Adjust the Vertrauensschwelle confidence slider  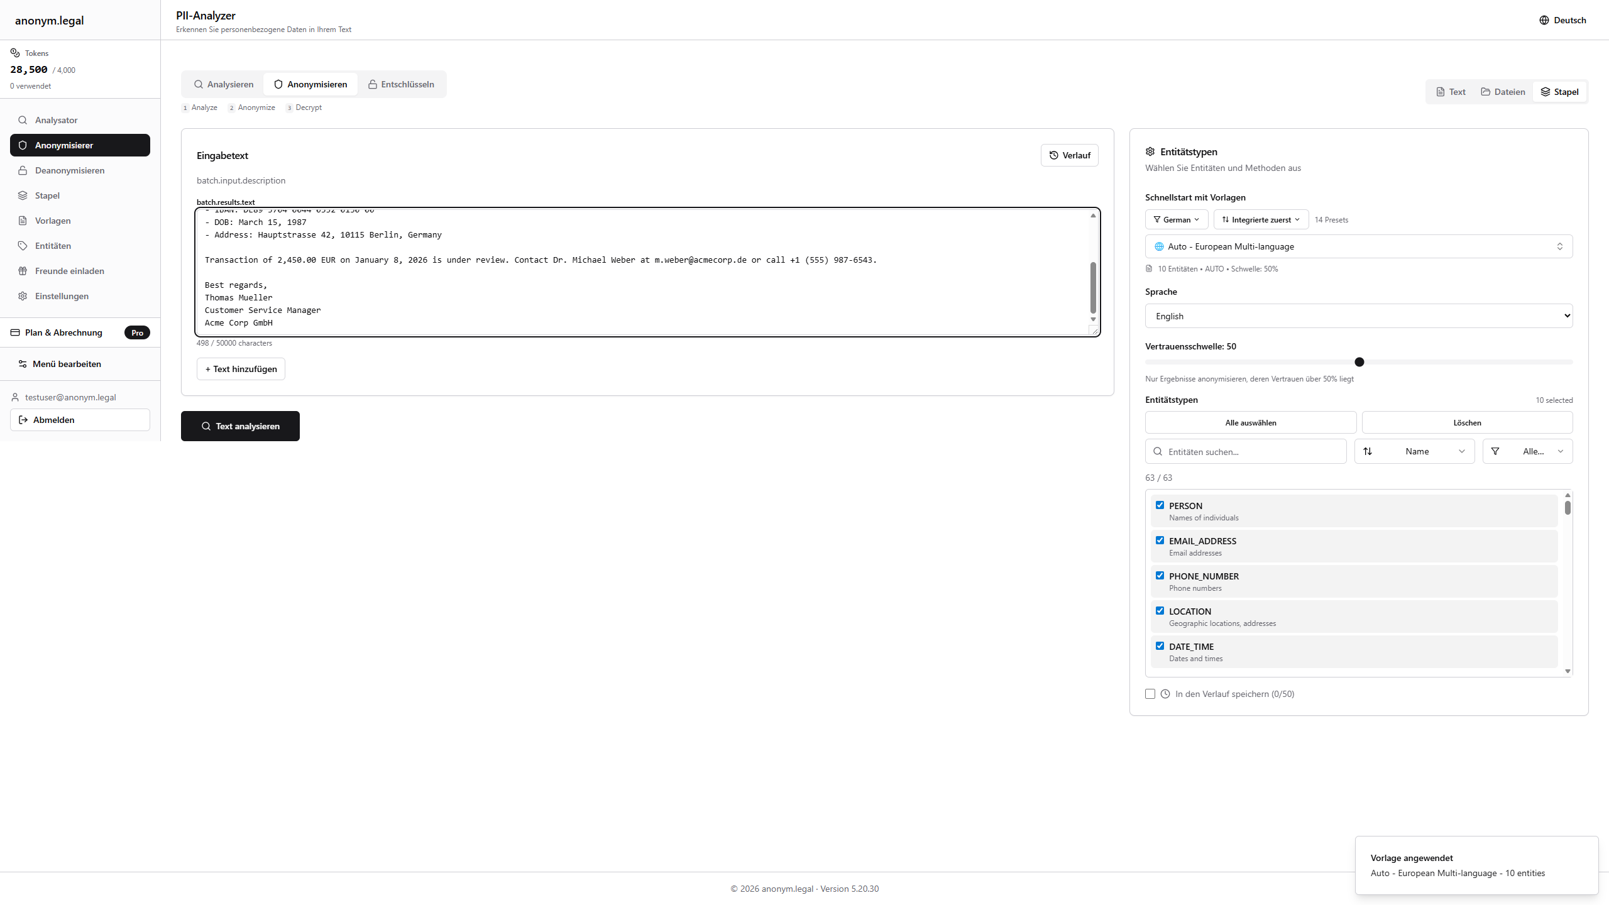1359,362
